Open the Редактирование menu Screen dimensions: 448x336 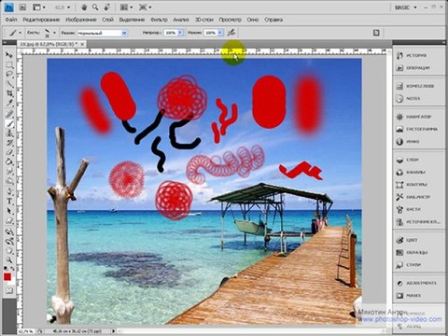coord(41,20)
